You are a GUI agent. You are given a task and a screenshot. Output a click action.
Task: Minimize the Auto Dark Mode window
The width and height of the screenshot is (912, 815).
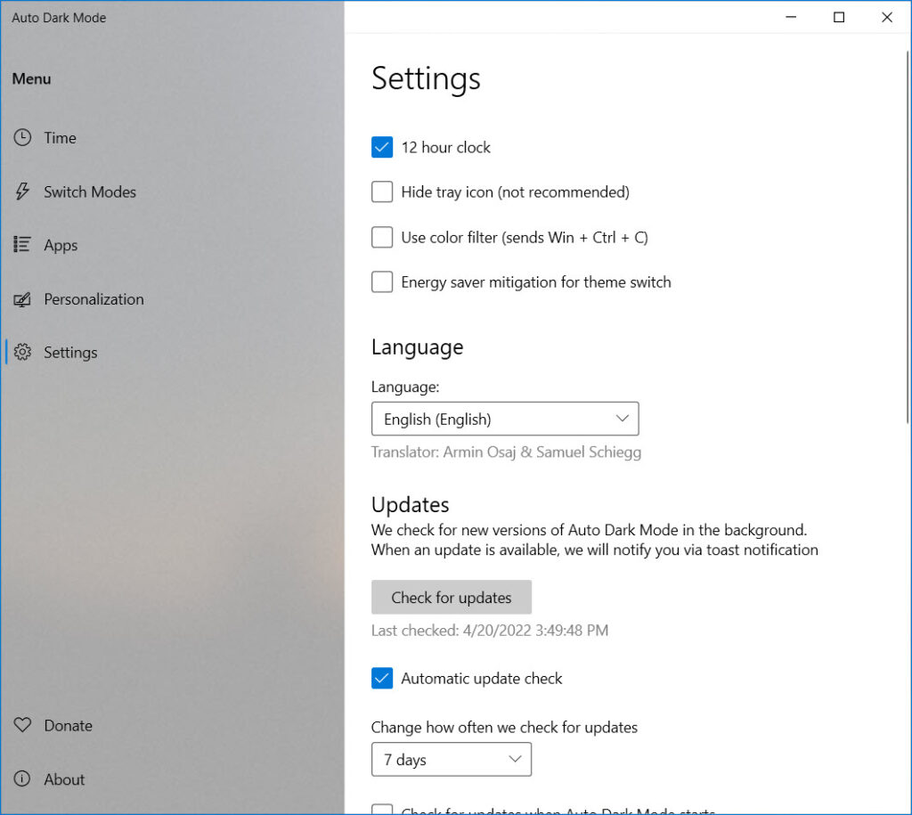[791, 18]
